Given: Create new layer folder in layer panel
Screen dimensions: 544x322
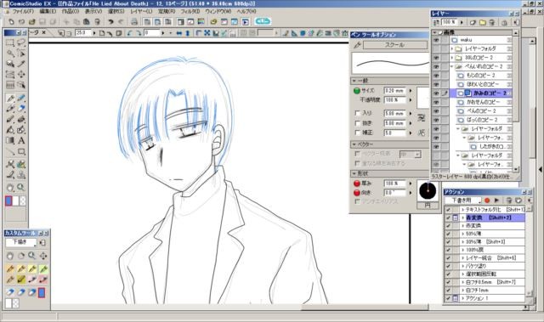Looking at the screenshot, I should click(x=483, y=23).
